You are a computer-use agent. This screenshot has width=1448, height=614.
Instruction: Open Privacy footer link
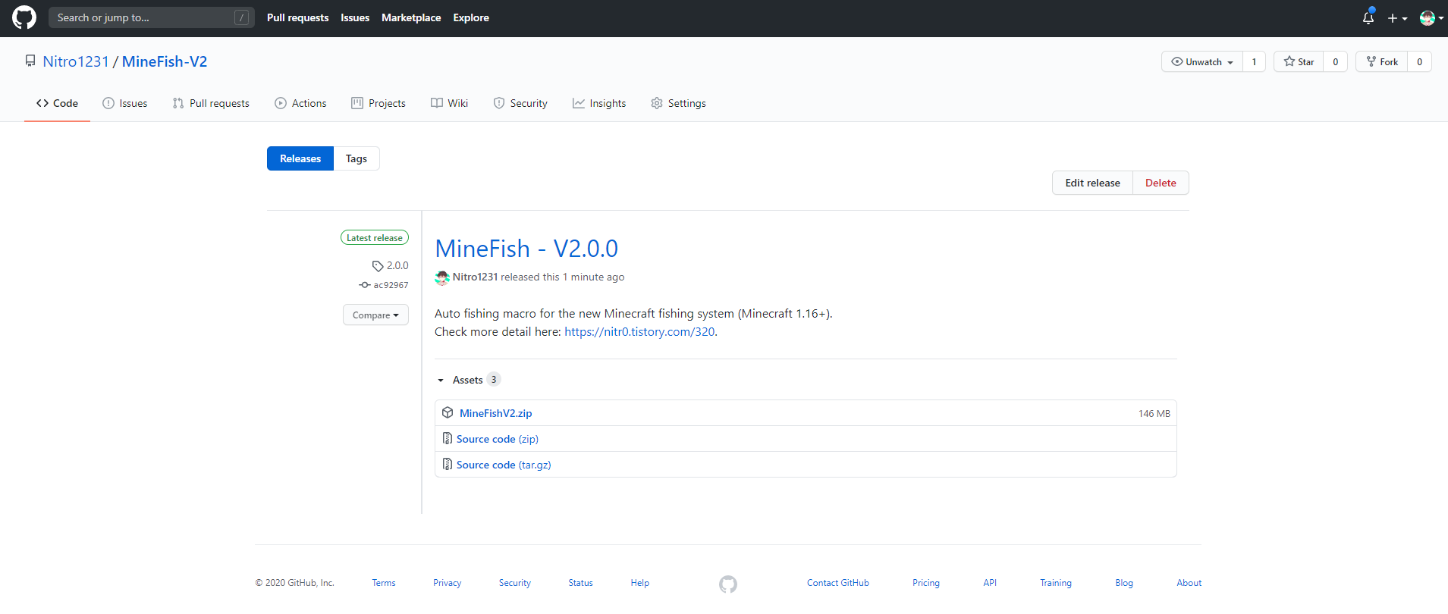click(447, 583)
